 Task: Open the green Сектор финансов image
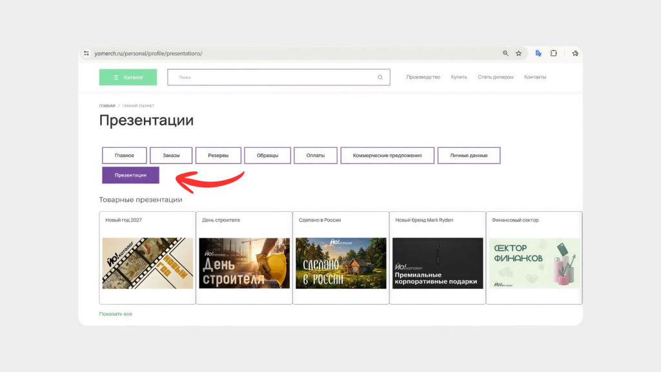click(x=534, y=263)
